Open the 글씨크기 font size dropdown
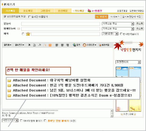 tap(20, 45)
